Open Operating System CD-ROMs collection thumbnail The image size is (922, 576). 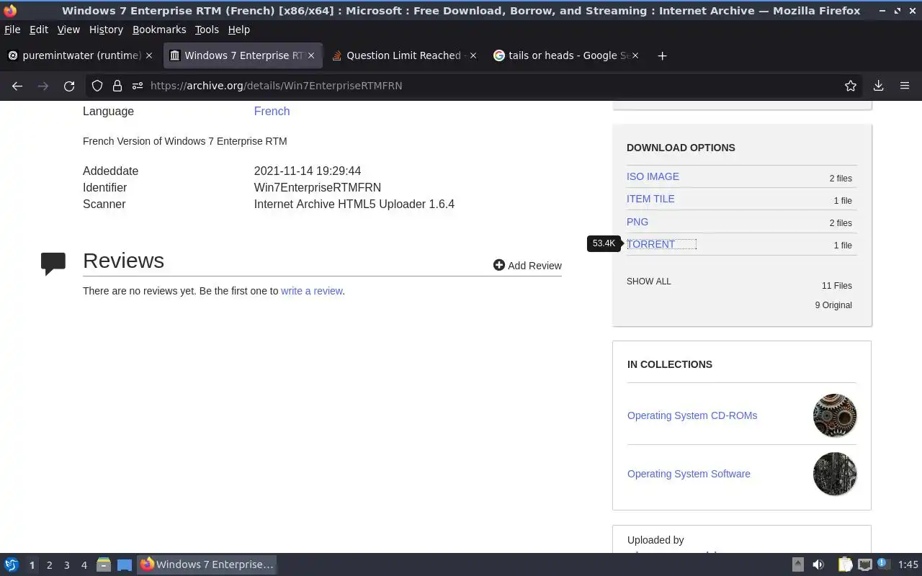click(835, 415)
